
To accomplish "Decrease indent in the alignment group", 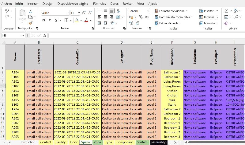I will coord(99,23).
